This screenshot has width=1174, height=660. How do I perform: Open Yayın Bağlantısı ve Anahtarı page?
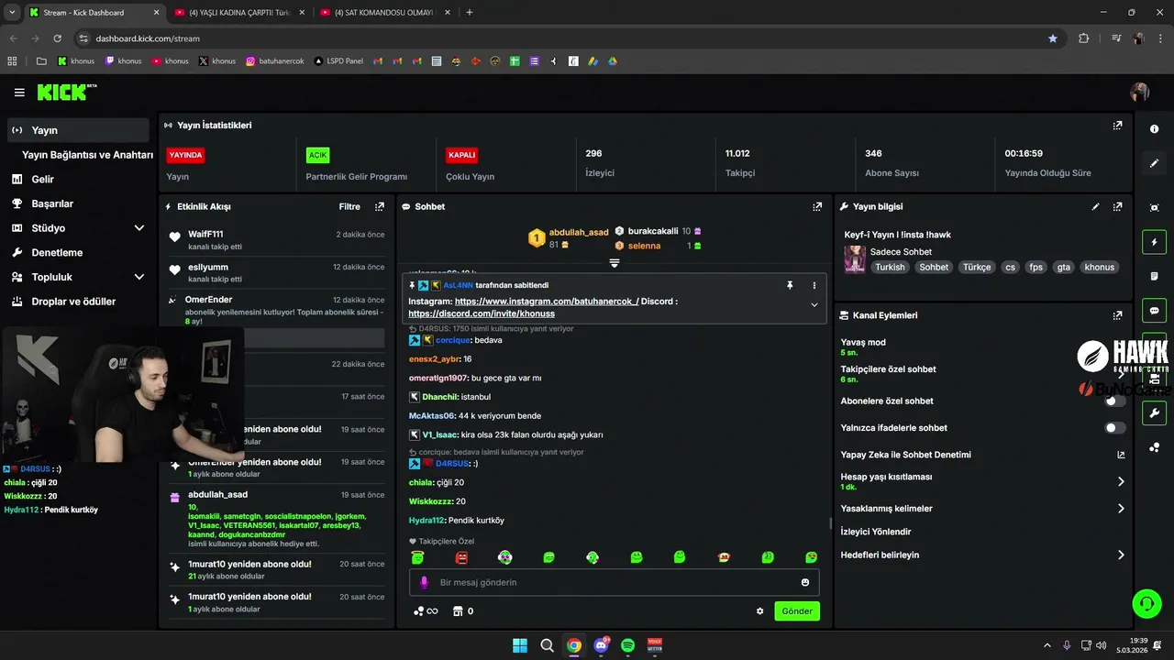coord(87,155)
